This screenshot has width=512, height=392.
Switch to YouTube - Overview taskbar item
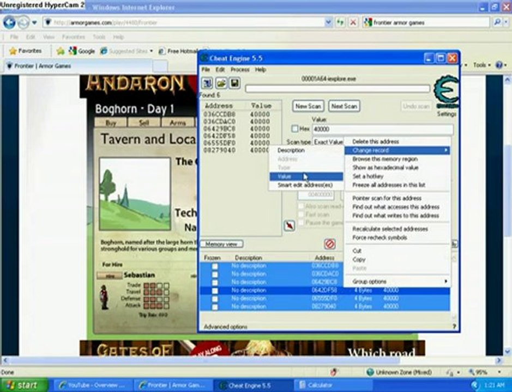click(92, 385)
